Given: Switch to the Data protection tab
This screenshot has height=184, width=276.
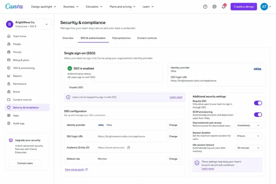Looking at the screenshot, I should click(122, 38).
